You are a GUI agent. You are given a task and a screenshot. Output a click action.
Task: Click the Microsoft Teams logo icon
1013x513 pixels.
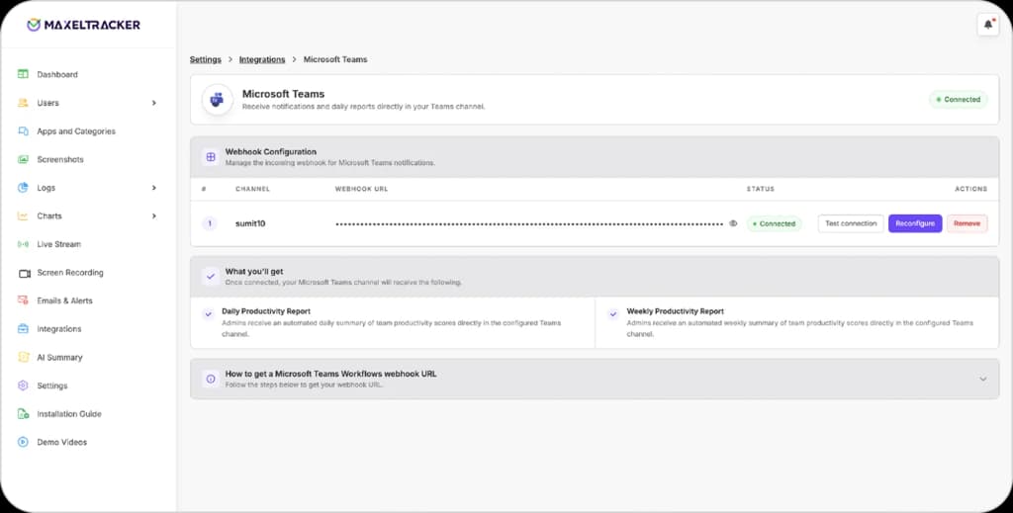[x=217, y=100]
